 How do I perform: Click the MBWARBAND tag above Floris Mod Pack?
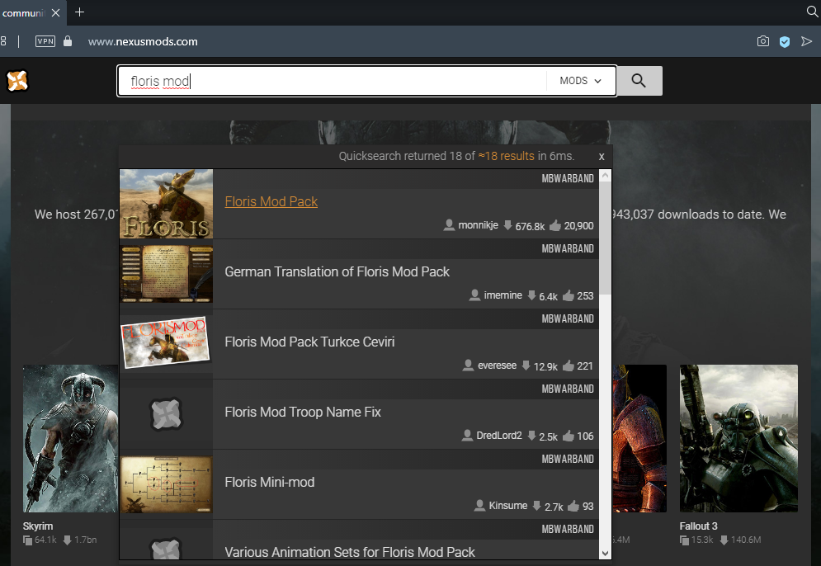click(568, 178)
